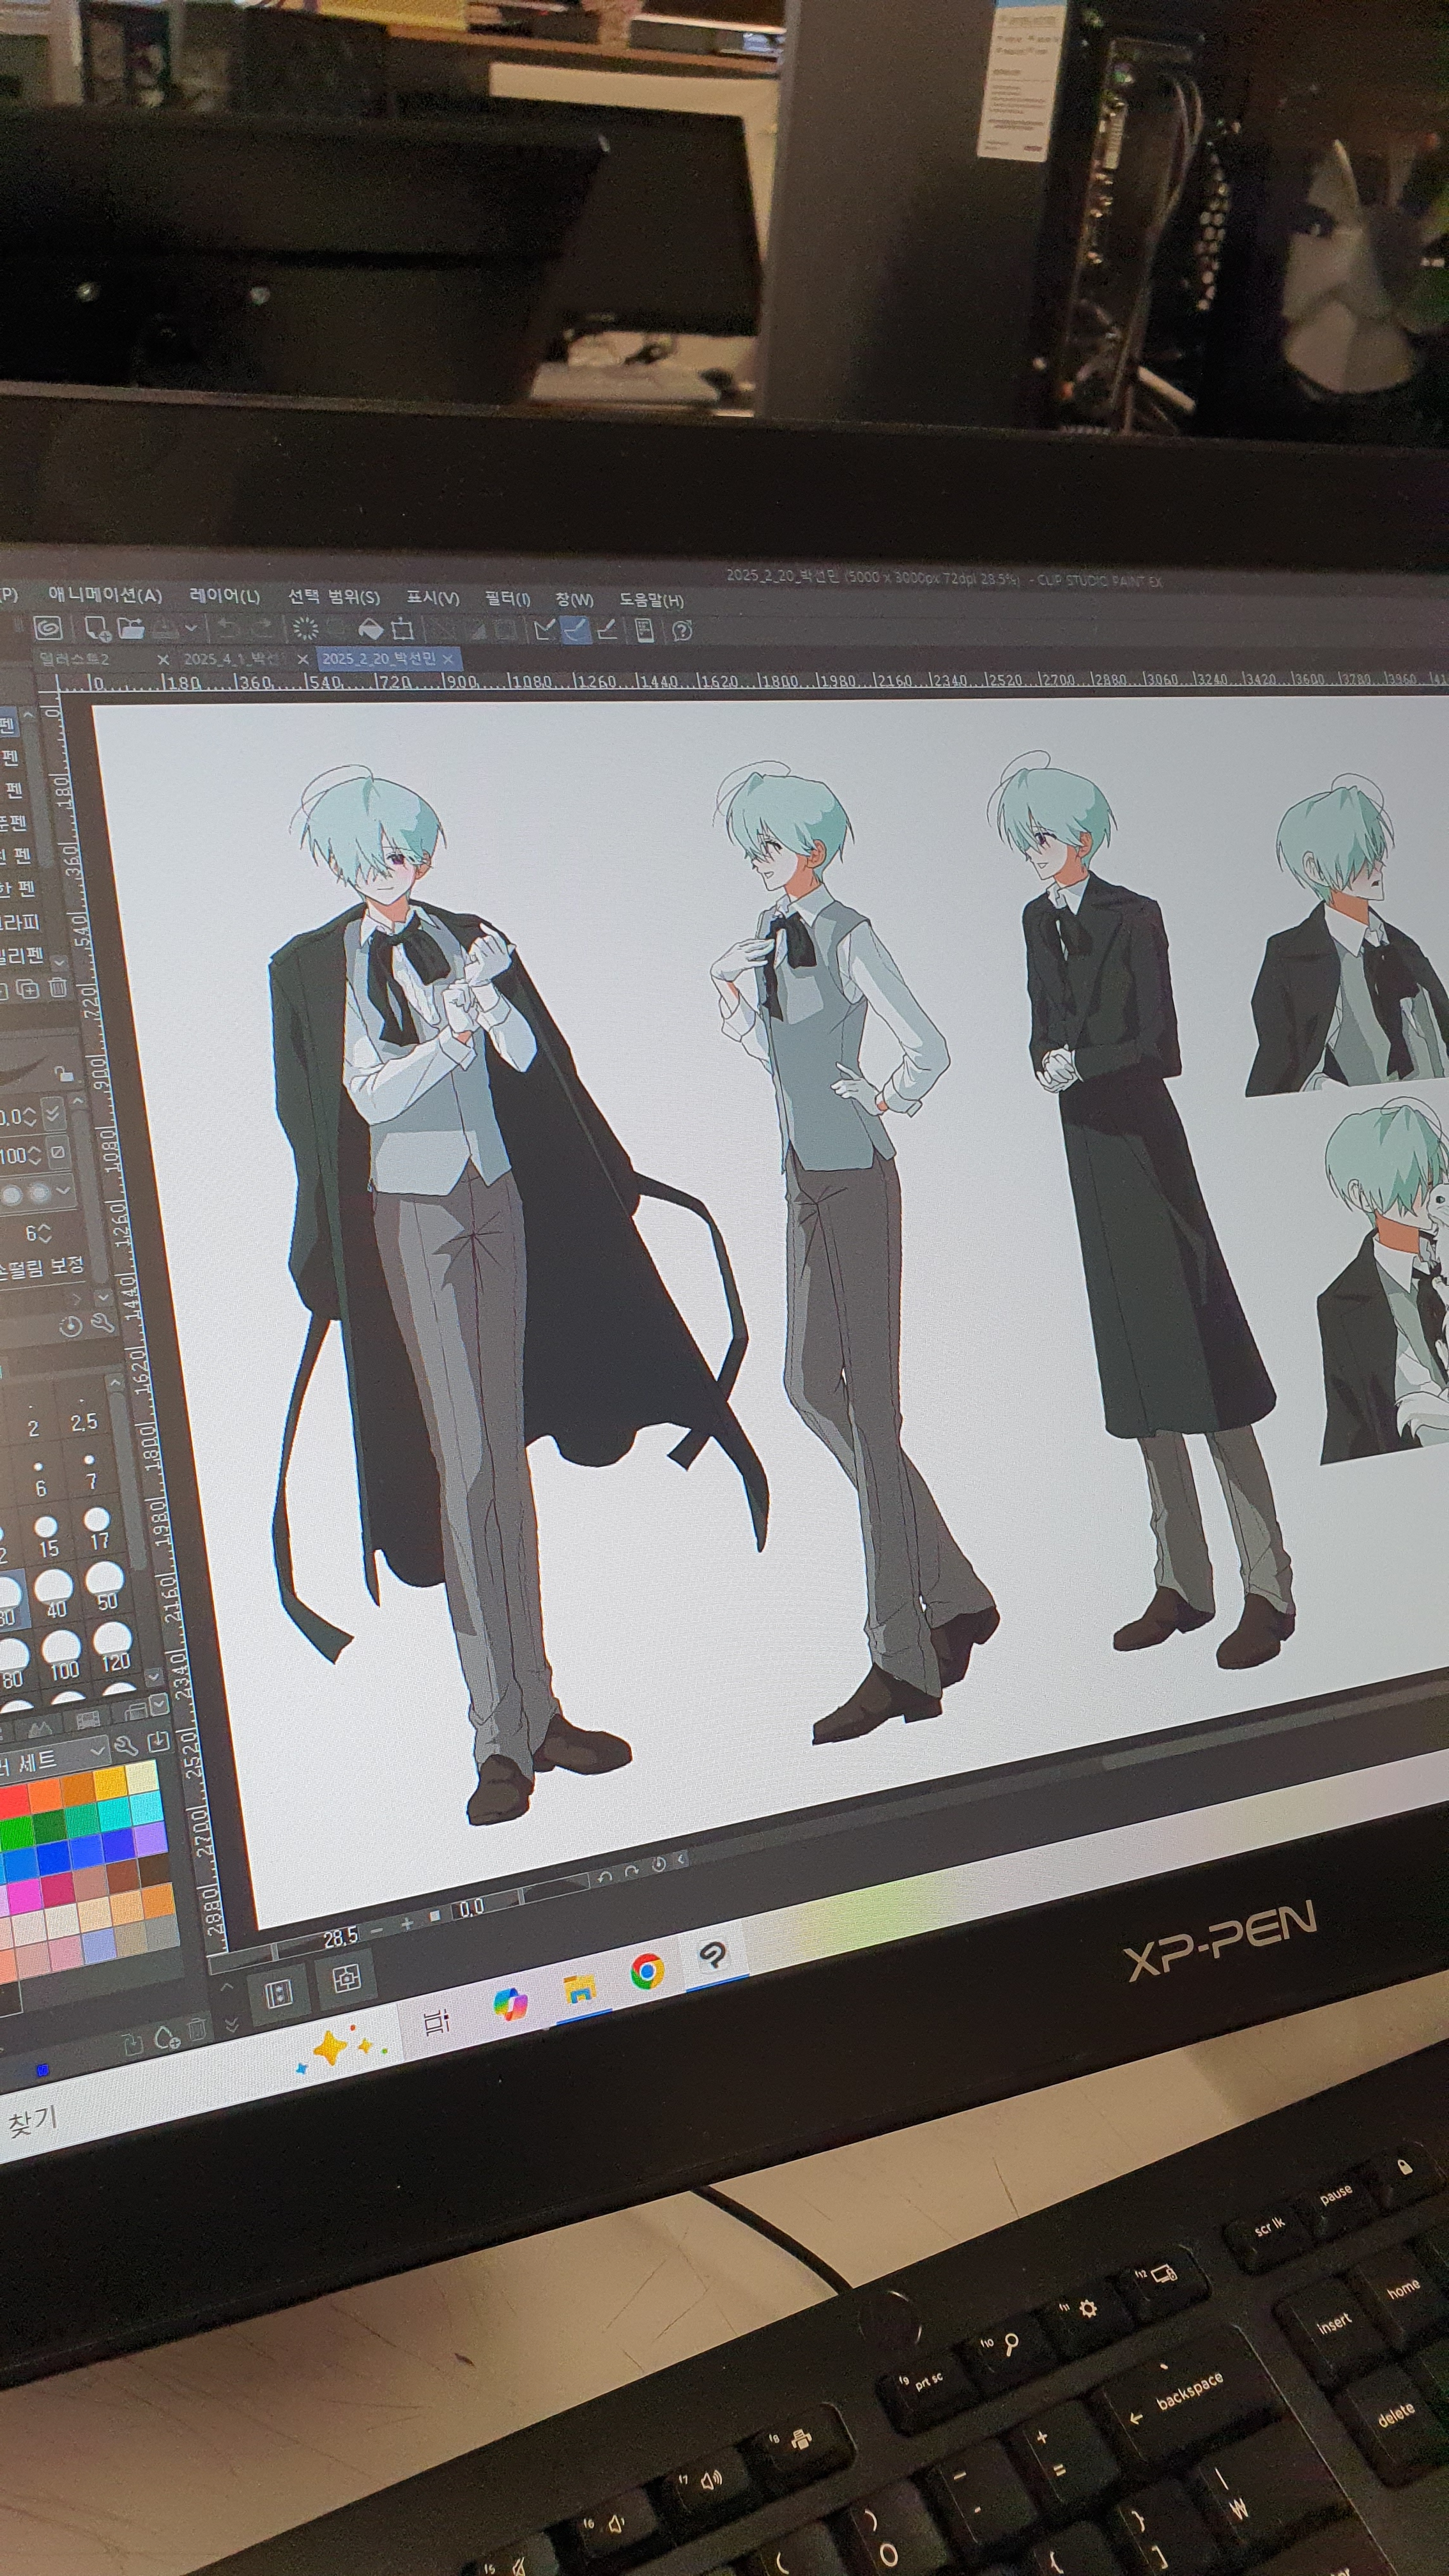Viewport: 1449px width, 2576px height.
Task: Open the 애니메이션(A) menu
Action: [105, 595]
